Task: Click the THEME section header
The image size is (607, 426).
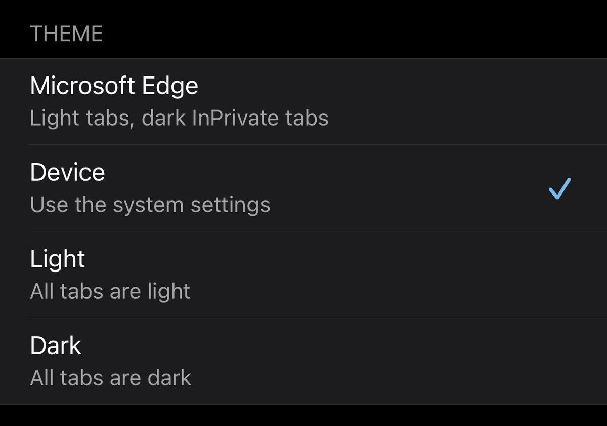Action: click(x=66, y=34)
